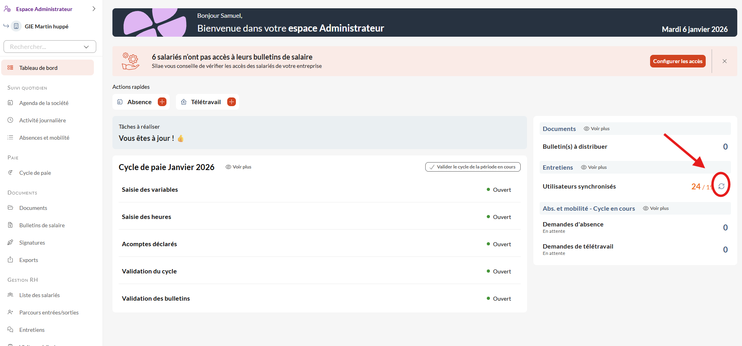The image size is (742, 346).
Task: Click the clock icon for Activité journalière
Action: (x=10, y=120)
